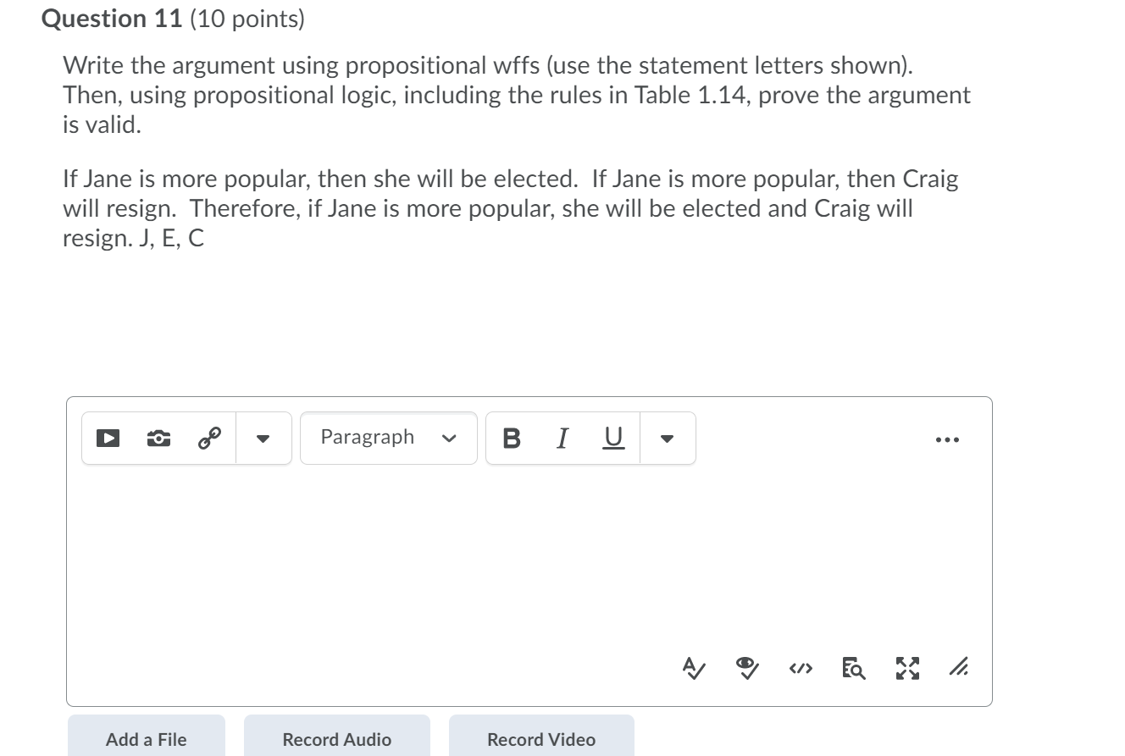The image size is (1125, 756).
Task: Open the word count preview icon
Action: 853,669
